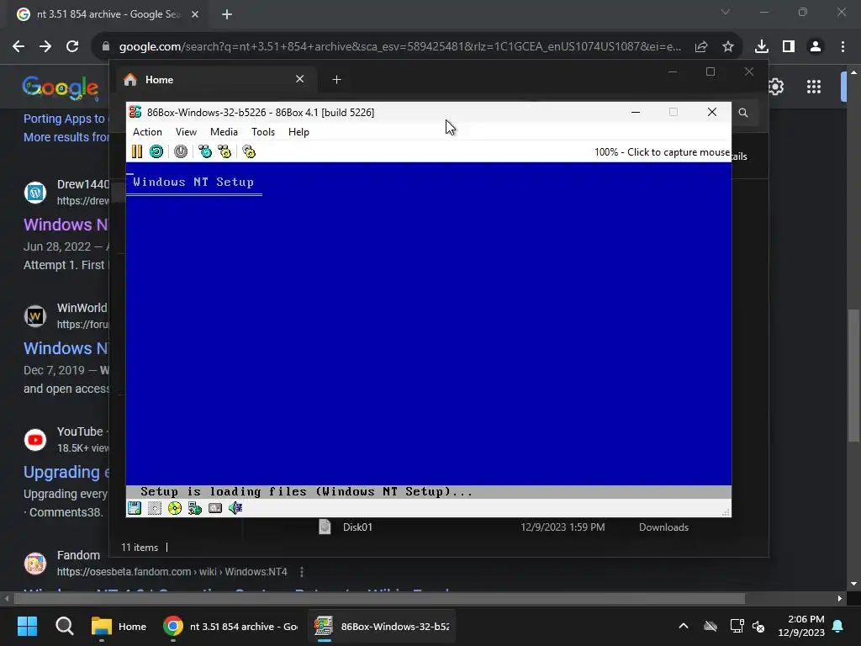The image size is (861, 646).
Task: Open the Chrome profile menu
Action: coord(816,47)
